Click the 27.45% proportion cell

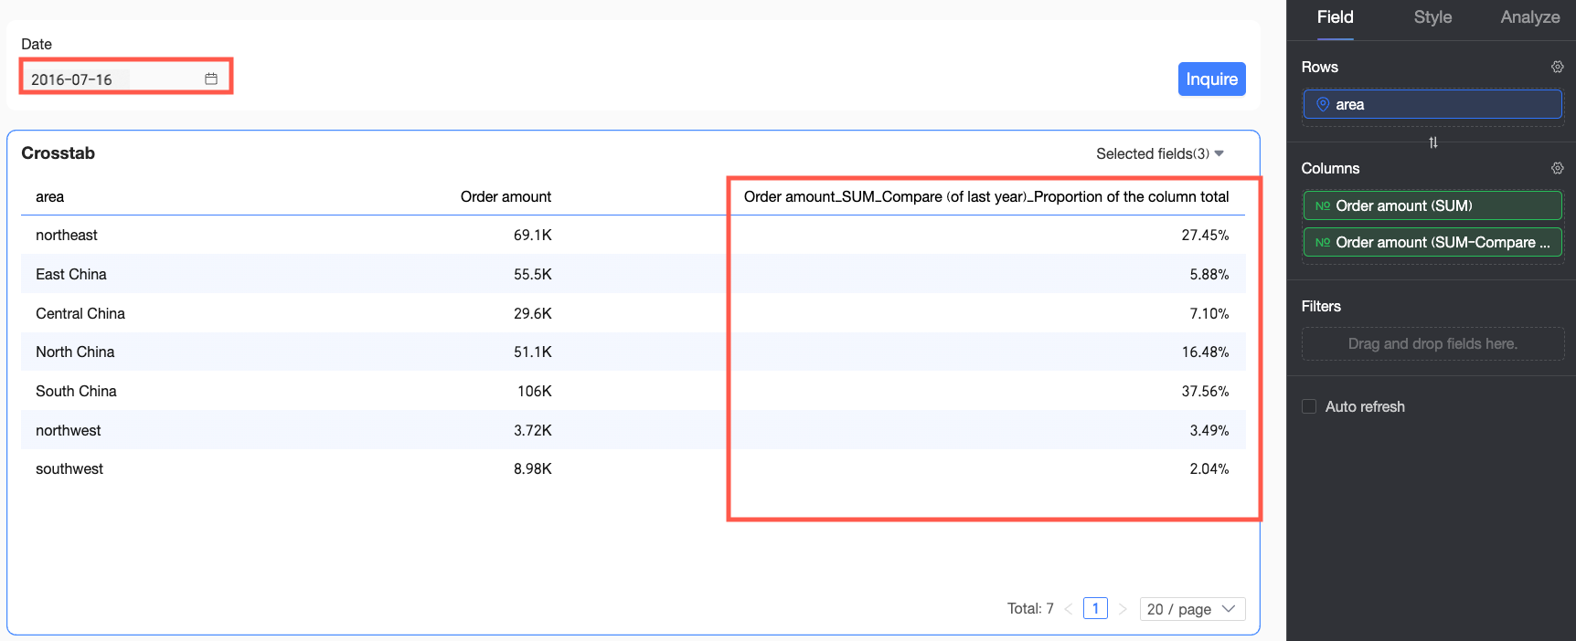[1205, 235]
